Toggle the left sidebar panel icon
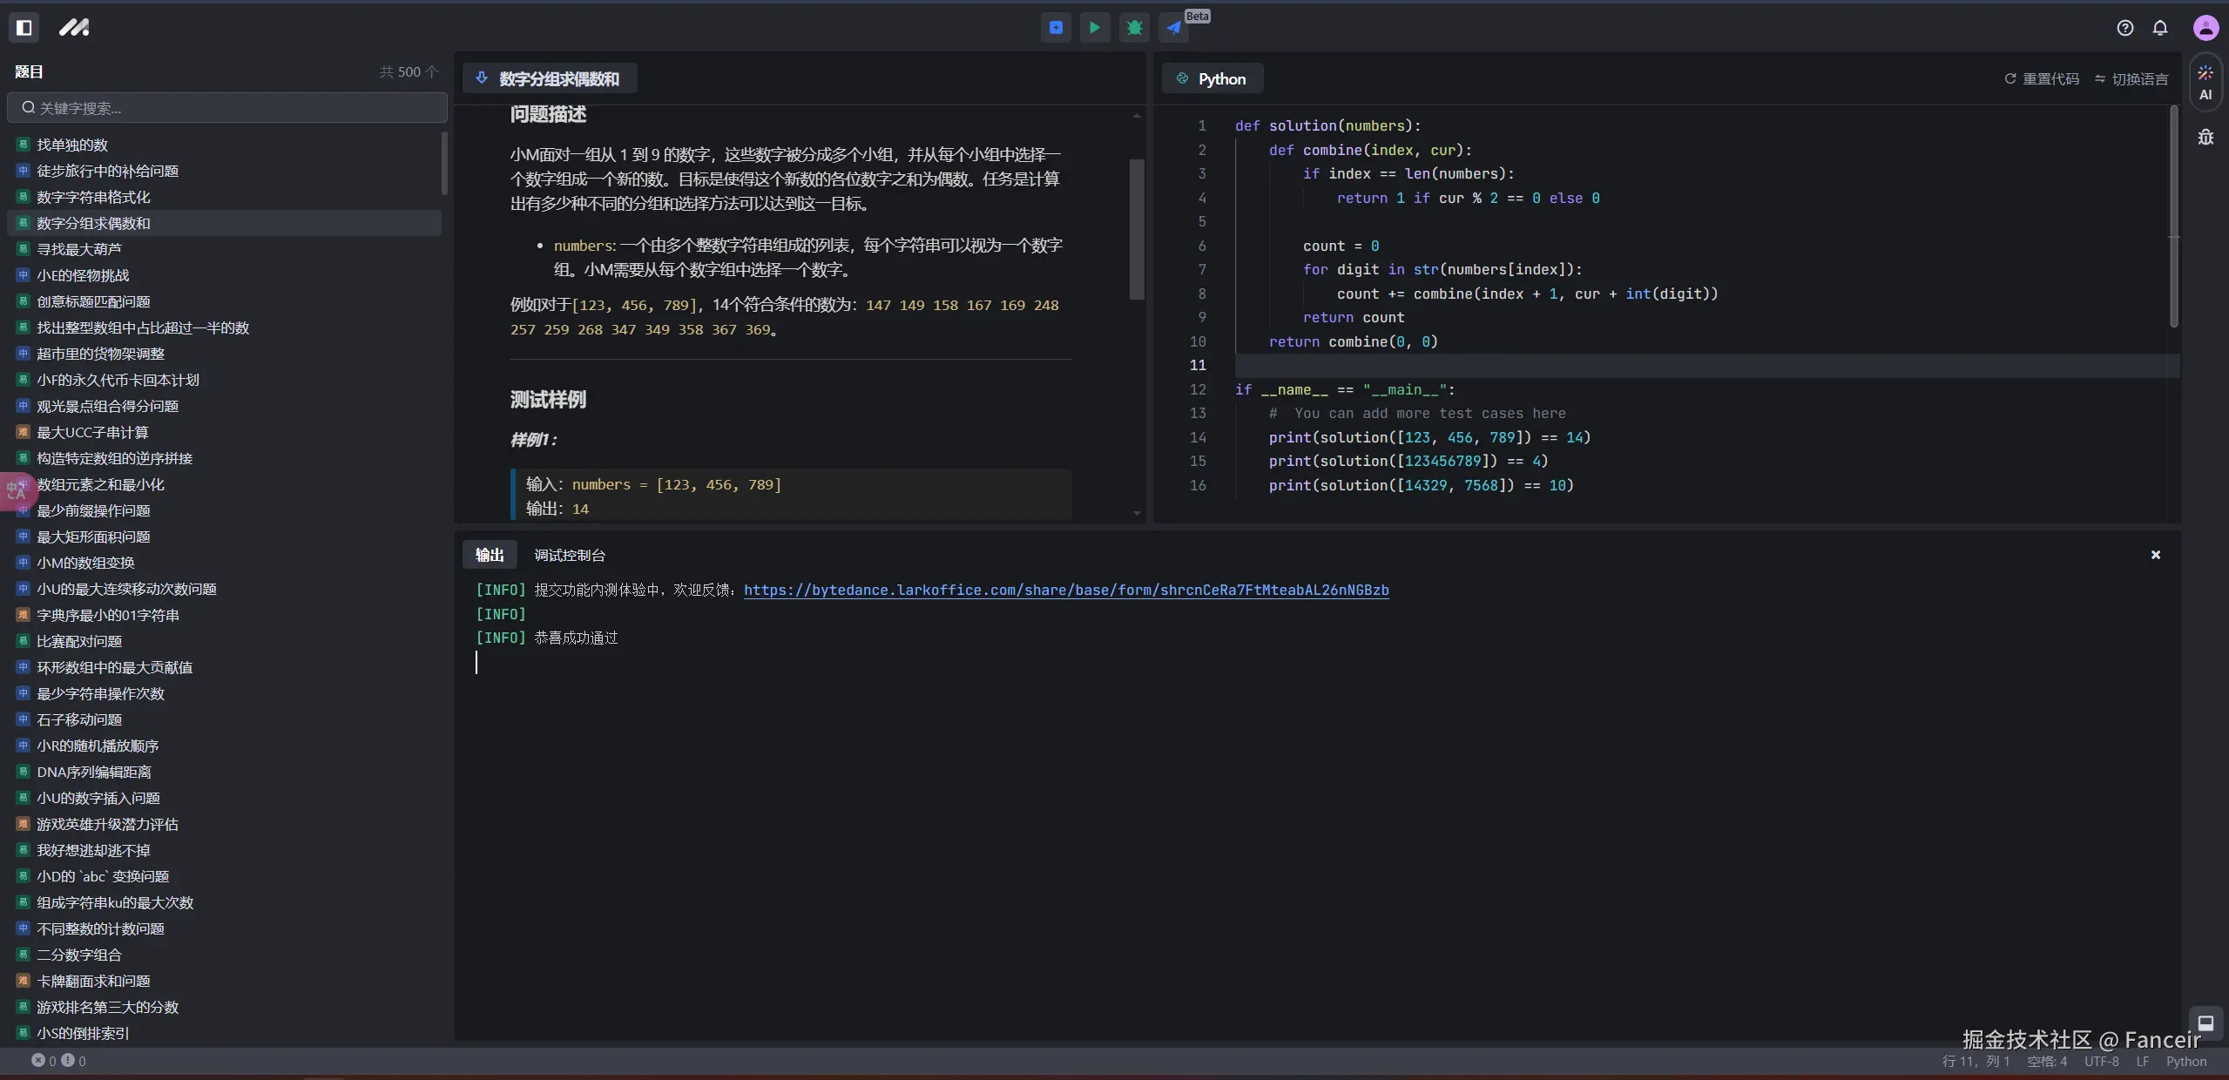 [x=24, y=28]
